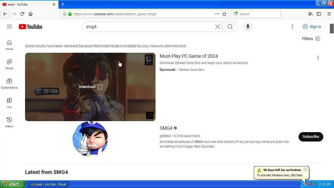Screen dimensions: 334x188
Task: Open the SMG4 channel name link
Action: tap(166, 128)
